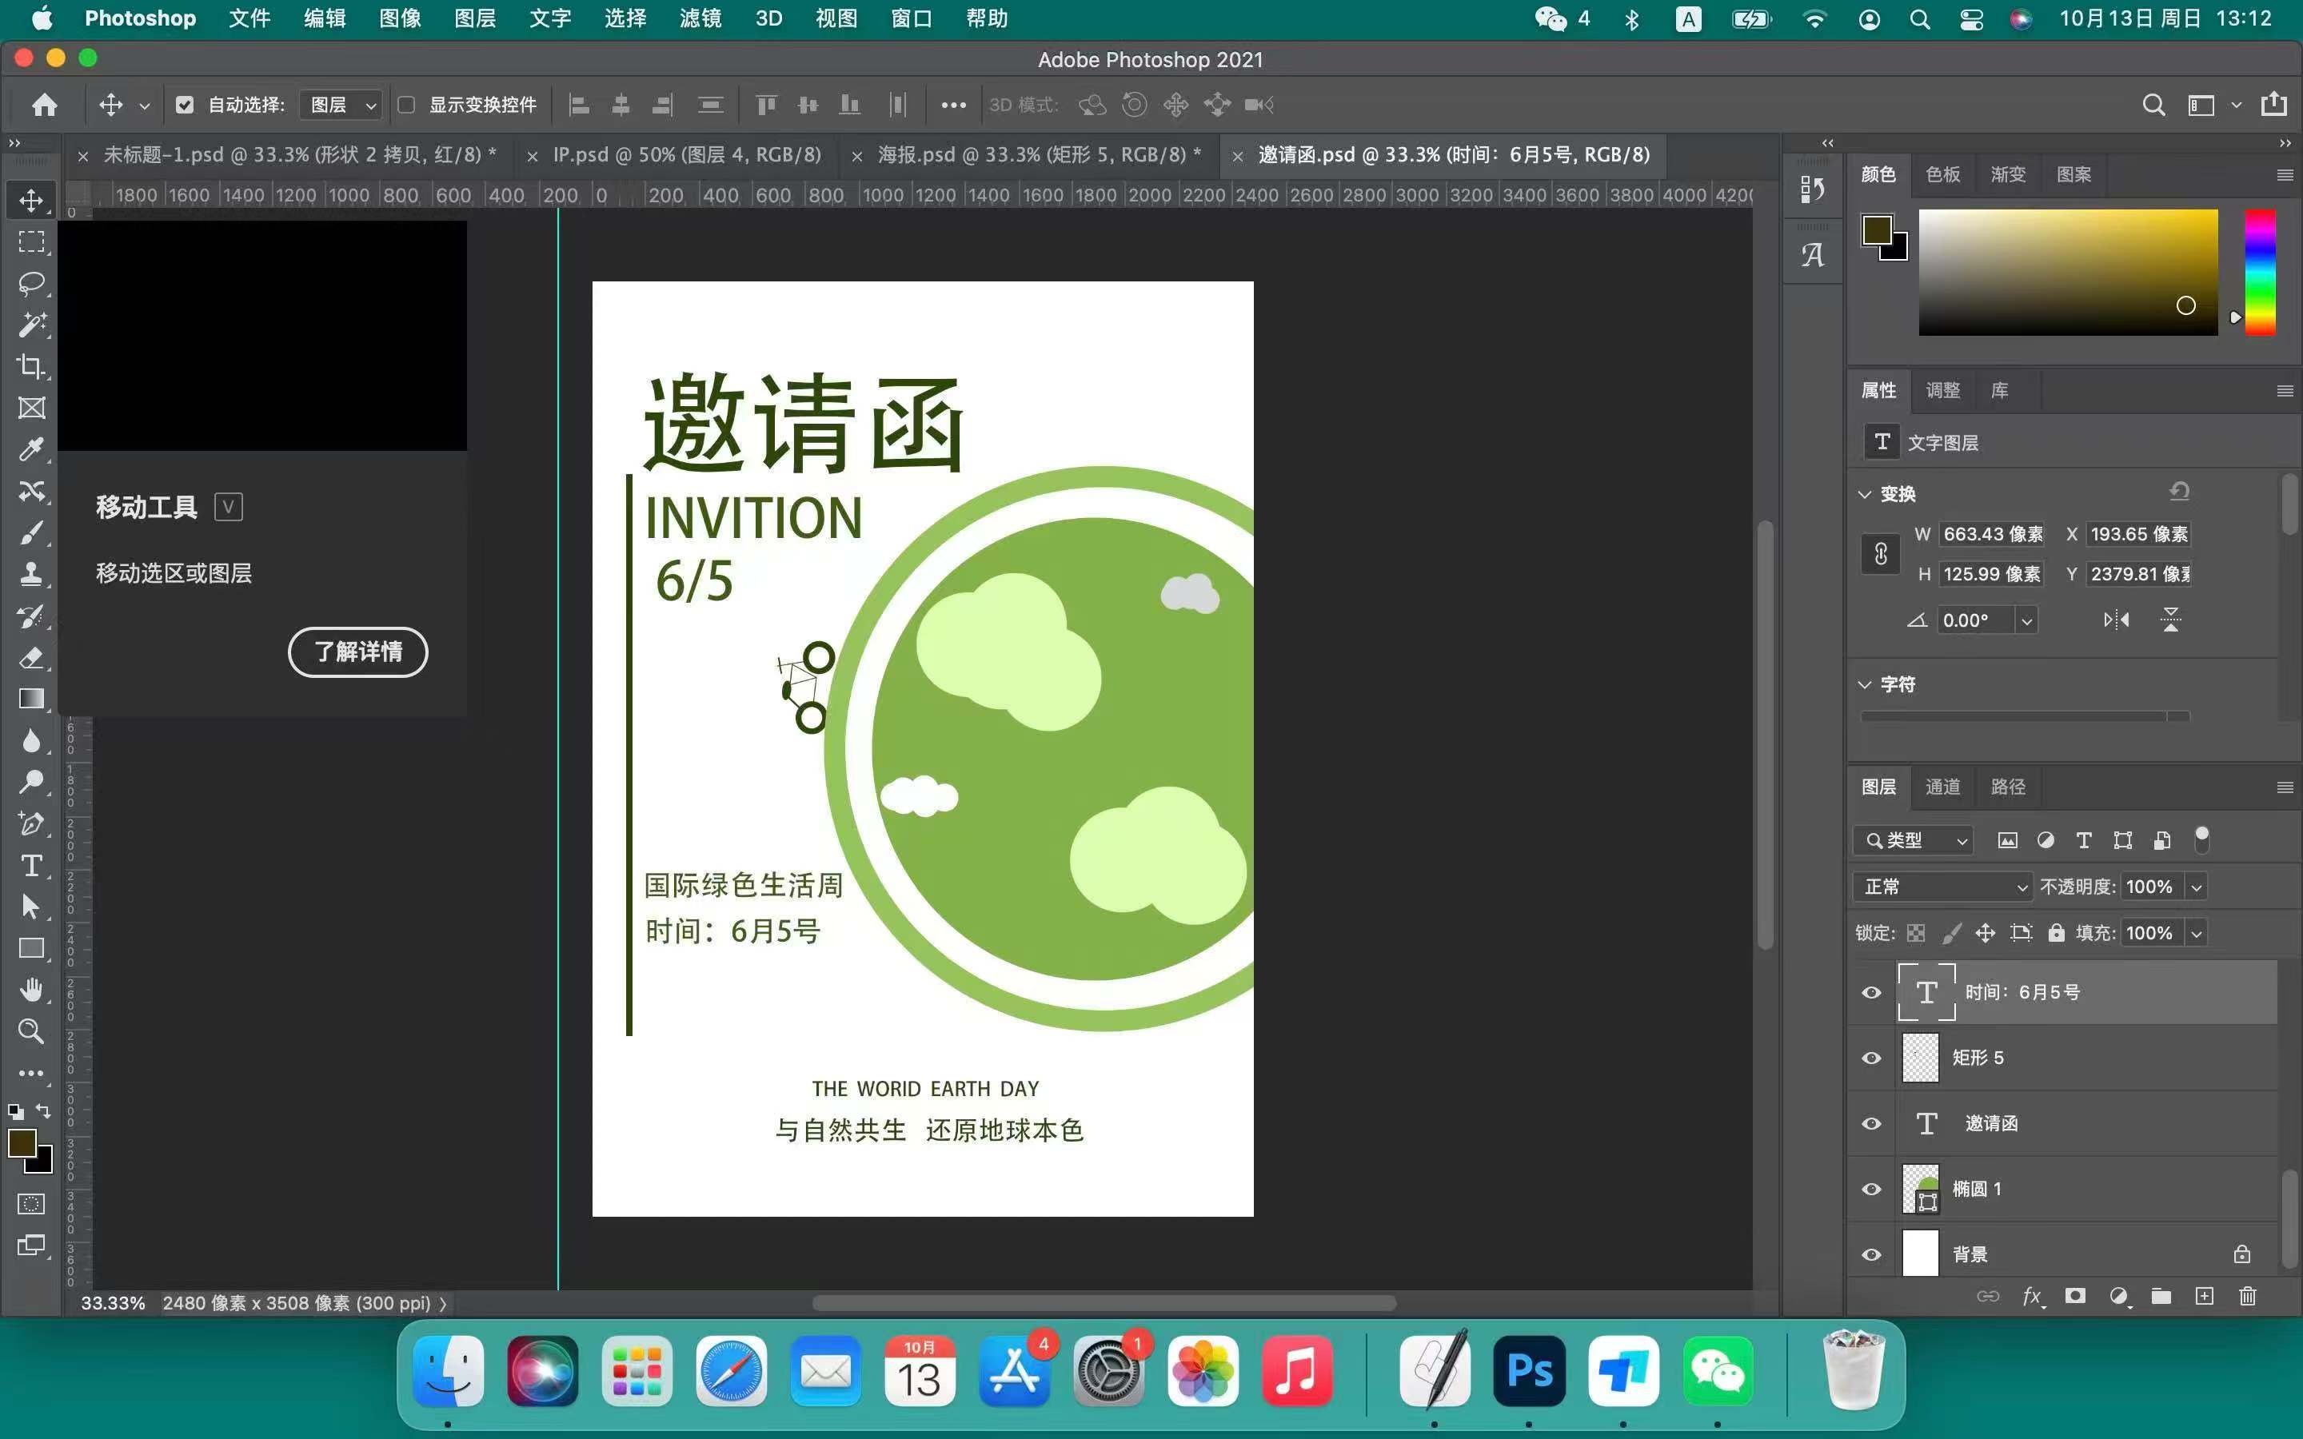This screenshot has height=1439, width=2303.
Task: Click the vertical hue spectrum slider
Action: [x=2260, y=272]
